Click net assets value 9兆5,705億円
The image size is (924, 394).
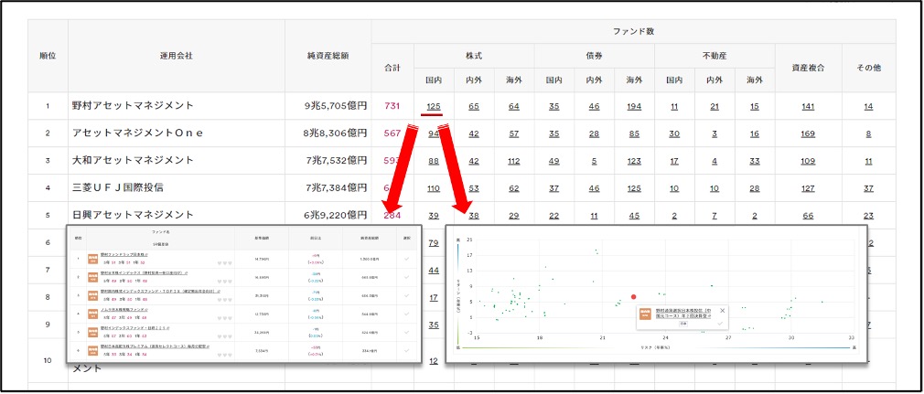pos(336,106)
